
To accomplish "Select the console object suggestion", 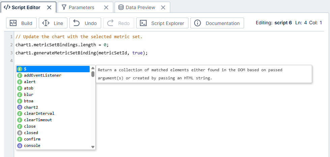I will pyautogui.click(x=53, y=146).
